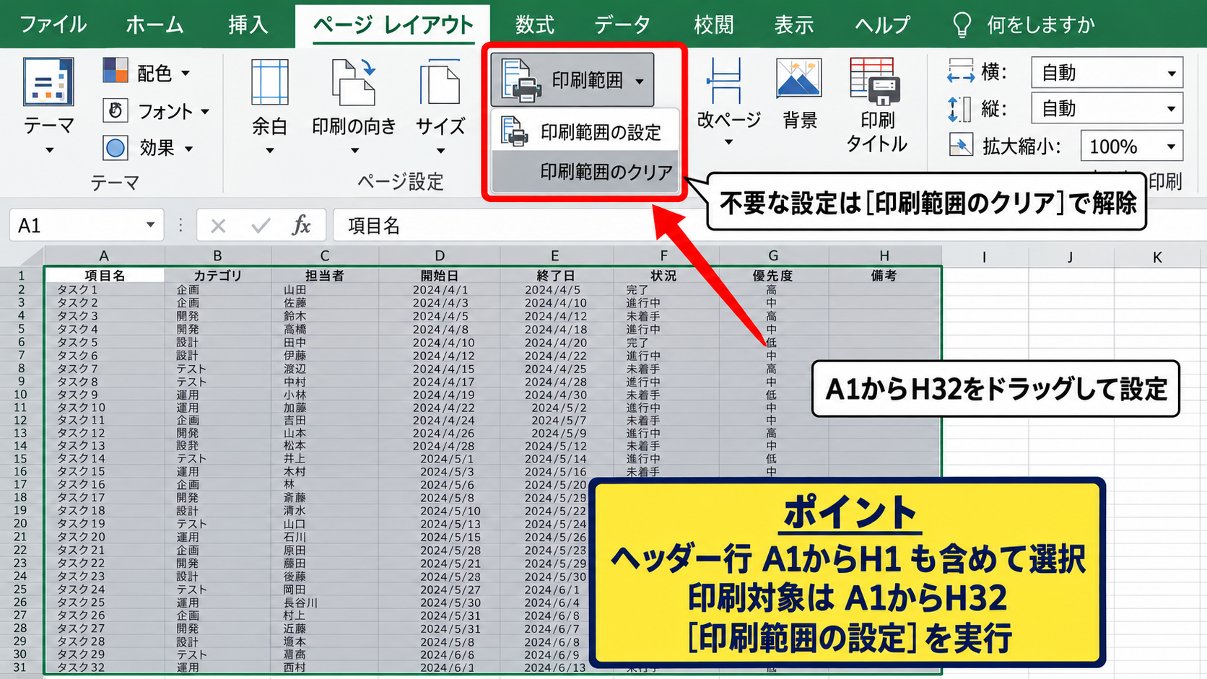The height and width of the screenshot is (679, 1207).
Task: Select row 10 header
Action: pos(21,395)
